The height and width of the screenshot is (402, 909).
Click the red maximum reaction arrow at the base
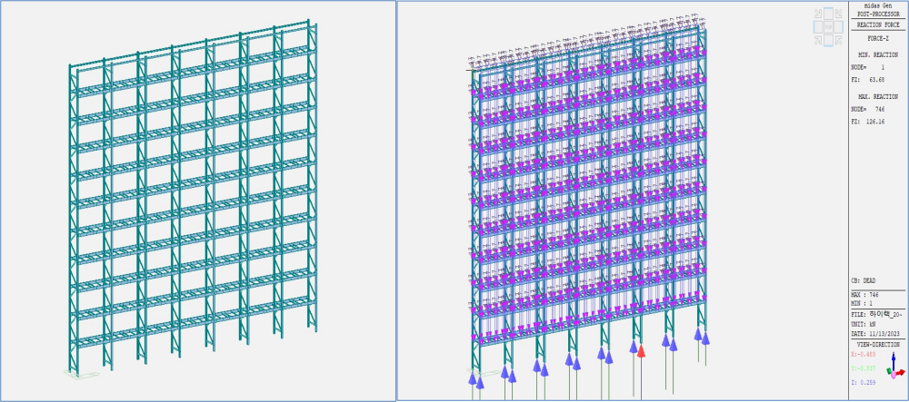coord(641,351)
